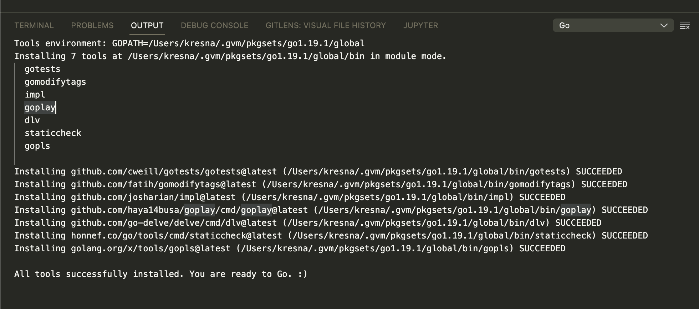Click the 'All tools successfully installed' message
Viewport: 699px width, 309px height.
pyautogui.click(x=161, y=274)
